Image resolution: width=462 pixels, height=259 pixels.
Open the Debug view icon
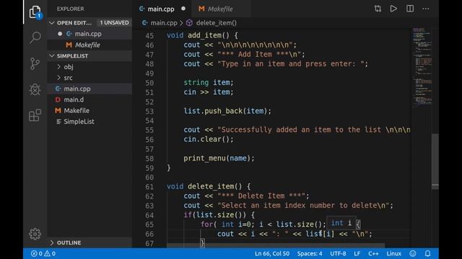(35, 89)
